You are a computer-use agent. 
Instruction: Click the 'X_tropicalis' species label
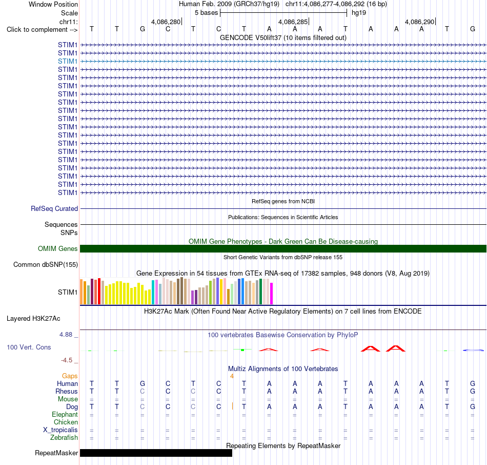[x=60, y=430]
